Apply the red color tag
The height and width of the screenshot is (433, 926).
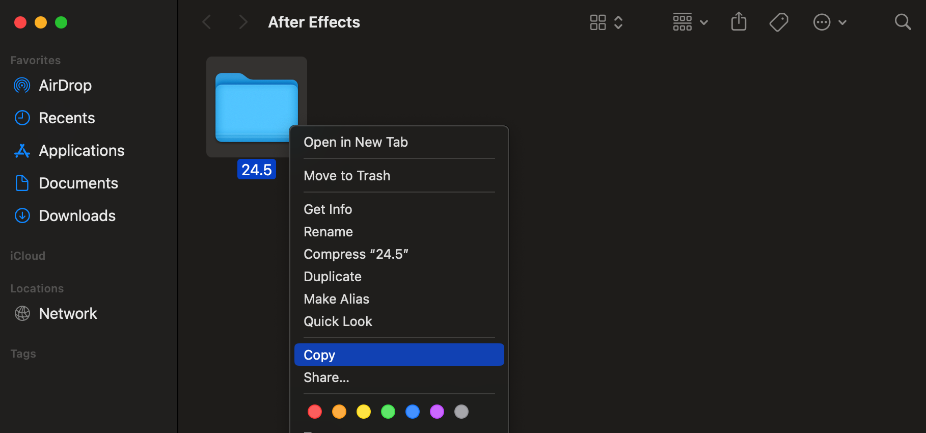(x=315, y=412)
